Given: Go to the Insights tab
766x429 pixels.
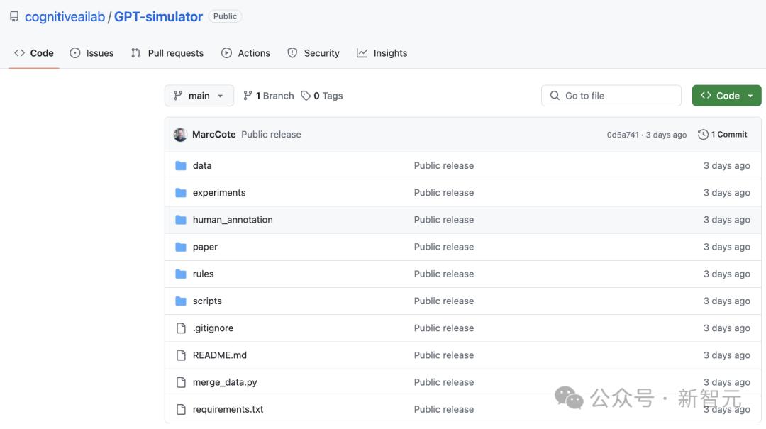Looking at the screenshot, I should click(382, 53).
